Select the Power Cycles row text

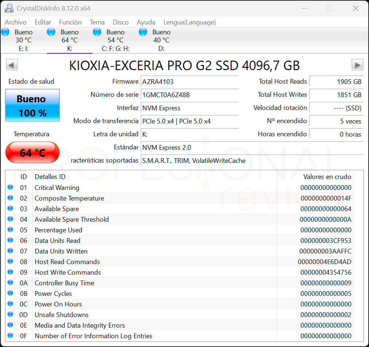pos(53,294)
